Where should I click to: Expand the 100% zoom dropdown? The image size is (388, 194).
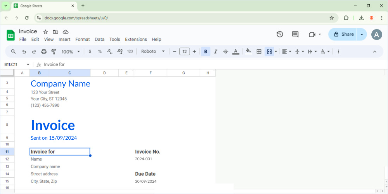[x=71, y=52]
